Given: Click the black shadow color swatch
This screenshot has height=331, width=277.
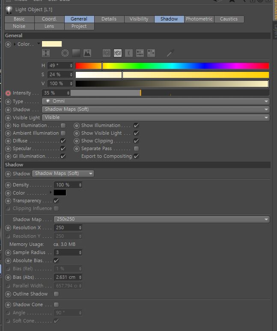Looking at the screenshot, I should 60,193.
